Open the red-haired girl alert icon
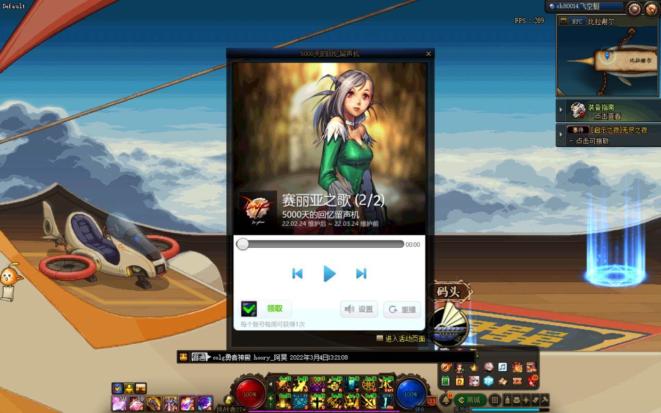This screenshot has height=413, width=661. (x=531, y=382)
